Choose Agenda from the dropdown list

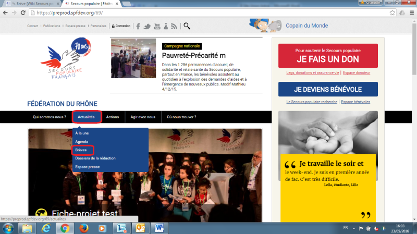82,142
